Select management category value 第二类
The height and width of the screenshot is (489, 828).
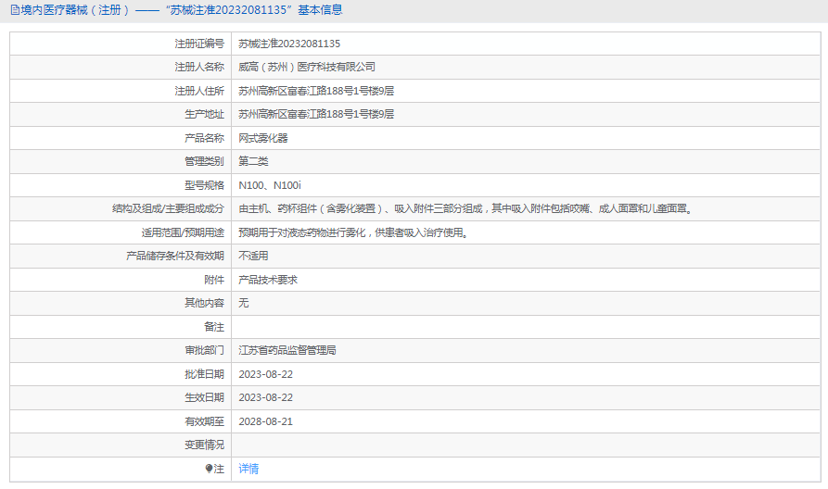(x=253, y=161)
